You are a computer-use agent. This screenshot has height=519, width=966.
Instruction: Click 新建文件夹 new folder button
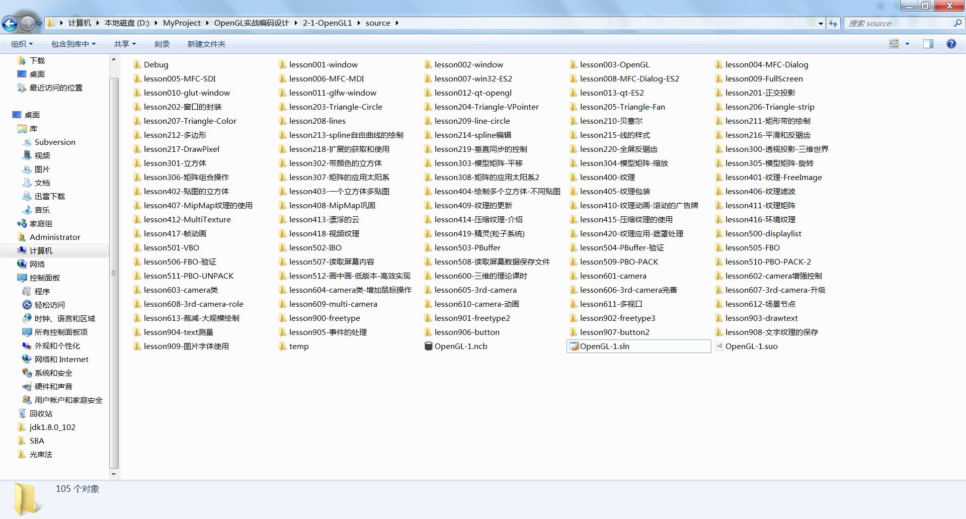(206, 44)
